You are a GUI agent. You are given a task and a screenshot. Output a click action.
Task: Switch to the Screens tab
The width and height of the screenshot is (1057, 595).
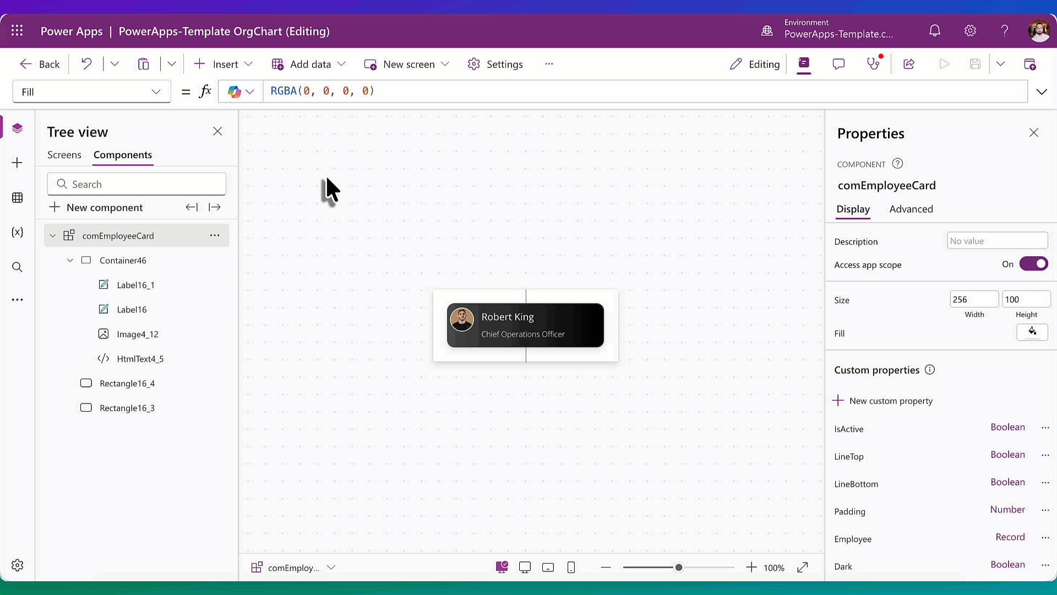(x=64, y=155)
